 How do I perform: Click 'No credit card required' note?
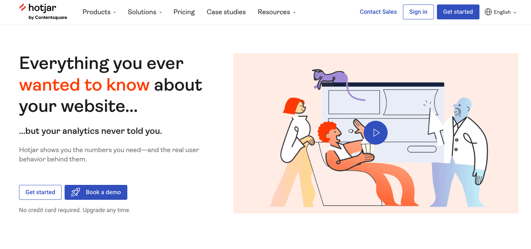point(75,210)
